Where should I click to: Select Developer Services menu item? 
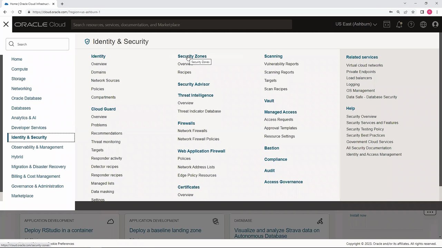[29, 127]
